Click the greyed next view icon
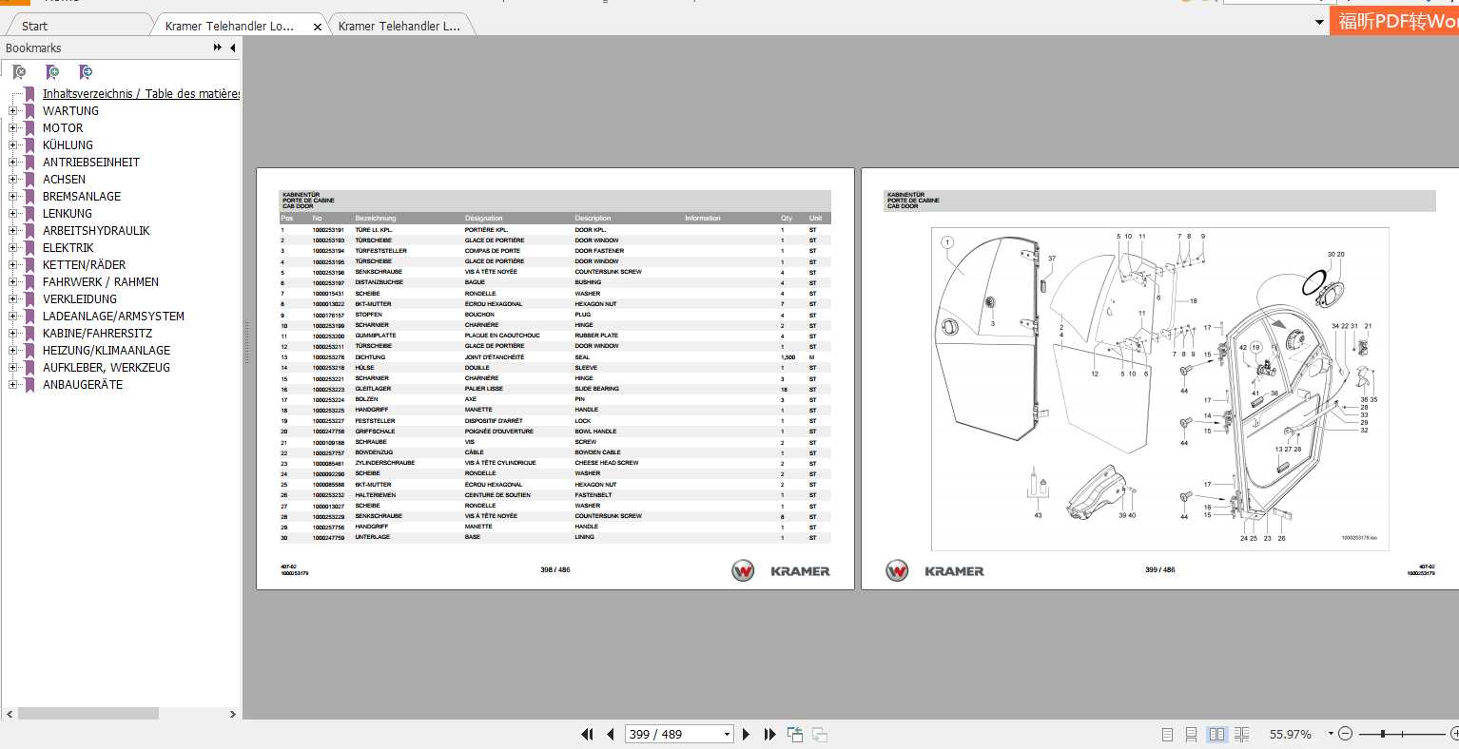 click(x=819, y=734)
